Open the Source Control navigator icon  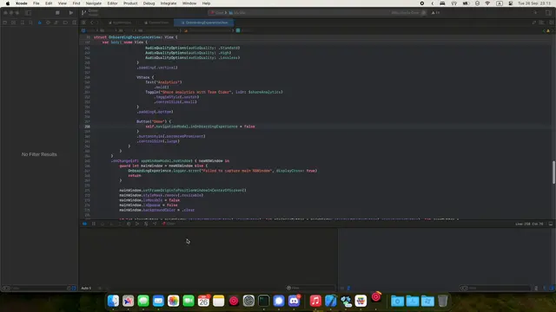[14, 23]
